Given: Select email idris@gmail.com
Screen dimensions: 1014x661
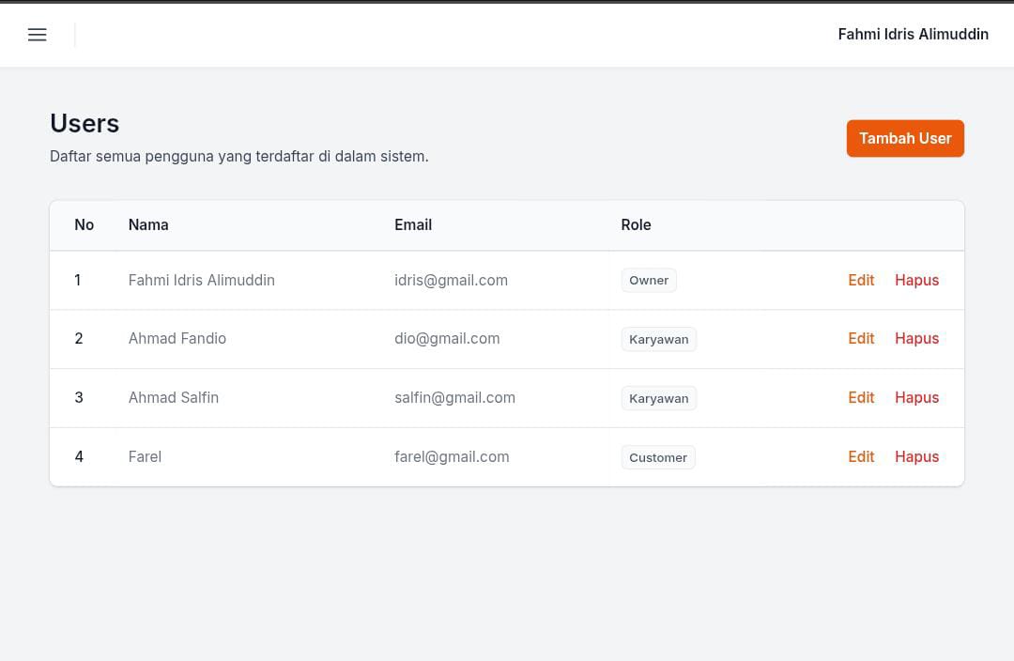Looking at the screenshot, I should [451, 280].
